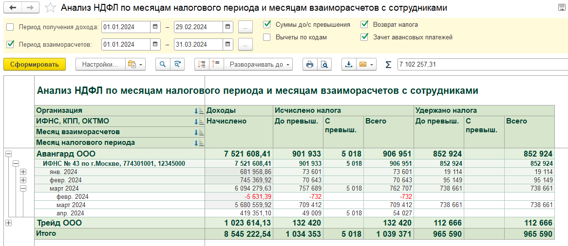Click the sum field showing 7 102 257,31
This screenshot has width=568, height=246.
click(483, 64)
